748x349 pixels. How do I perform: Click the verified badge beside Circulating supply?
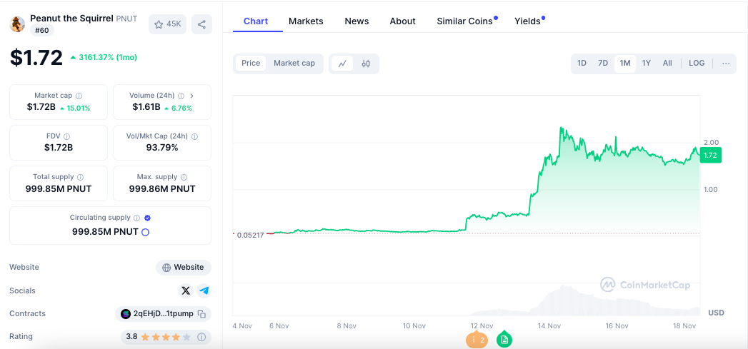[147, 218]
